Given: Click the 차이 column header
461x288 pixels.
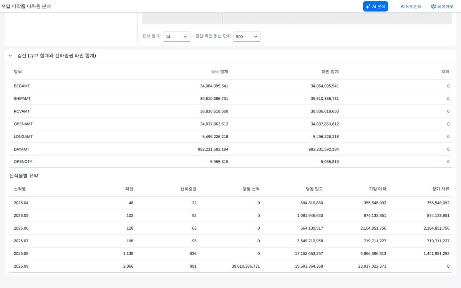Looking at the screenshot, I should click(446, 72).
